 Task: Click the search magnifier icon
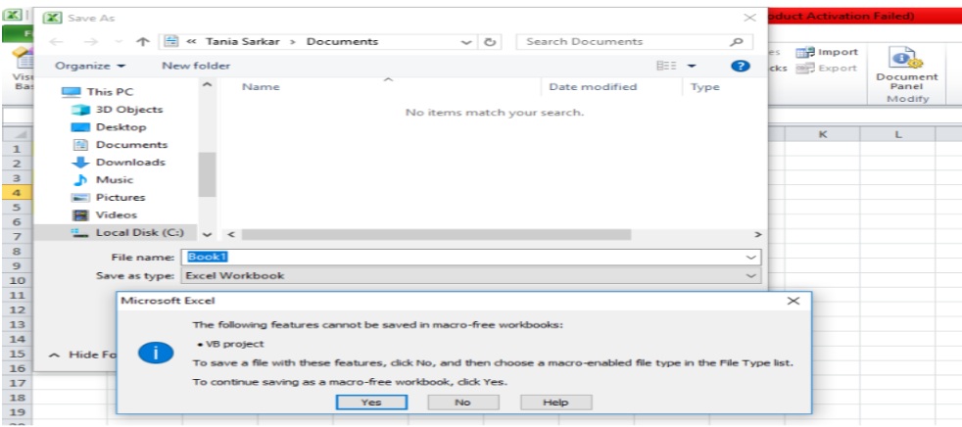tap(737, 42)
